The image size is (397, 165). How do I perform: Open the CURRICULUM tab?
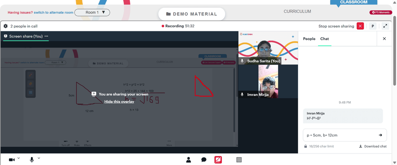(x=297, y=11)
